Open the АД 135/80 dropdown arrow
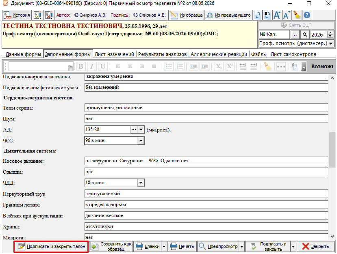 pos(141,129)
